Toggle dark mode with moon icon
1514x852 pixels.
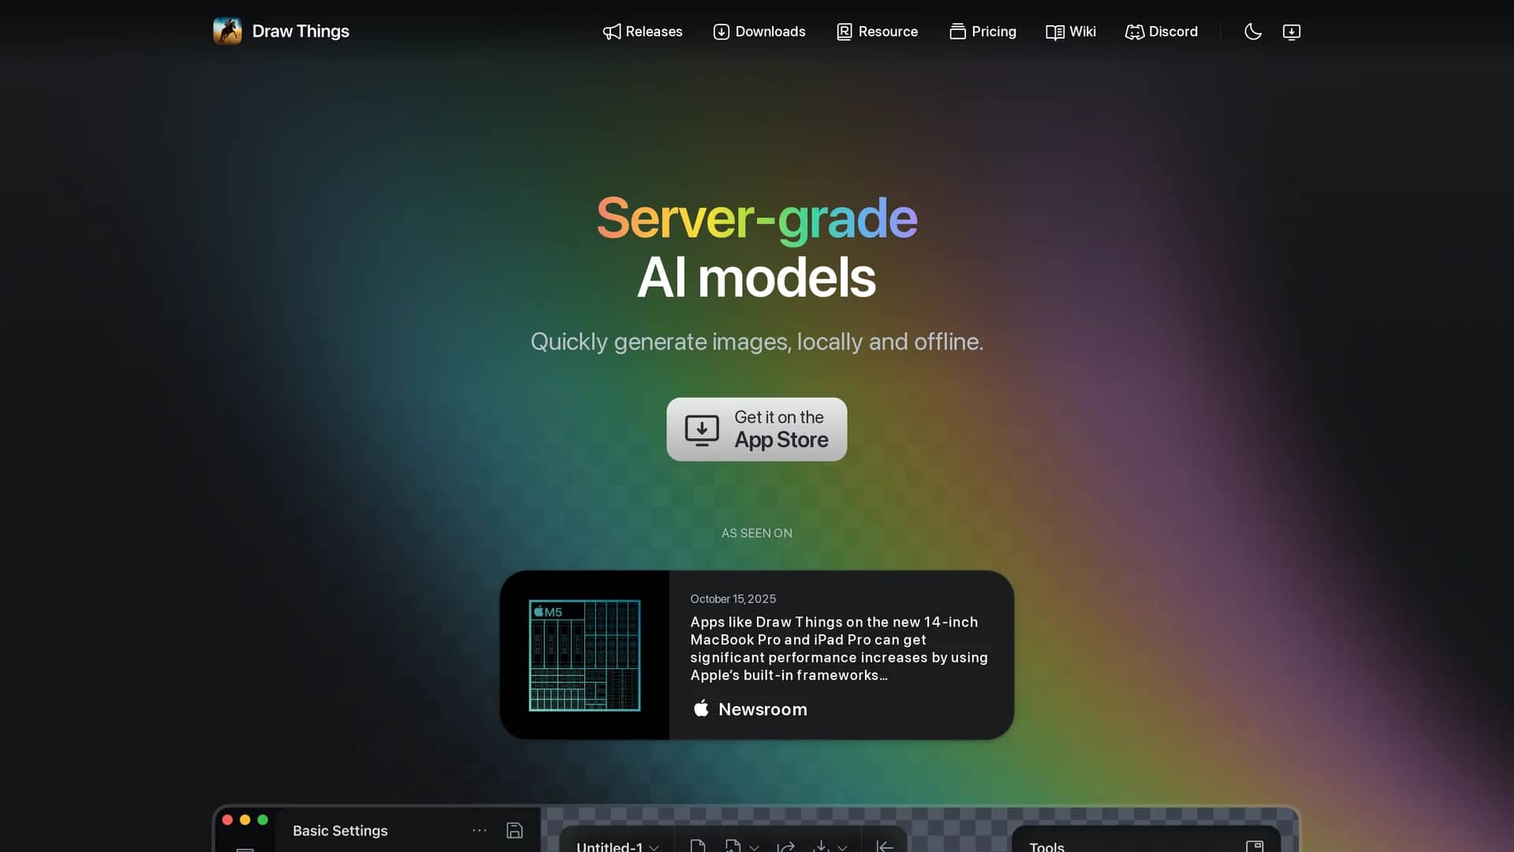(x=1253, y=32)
